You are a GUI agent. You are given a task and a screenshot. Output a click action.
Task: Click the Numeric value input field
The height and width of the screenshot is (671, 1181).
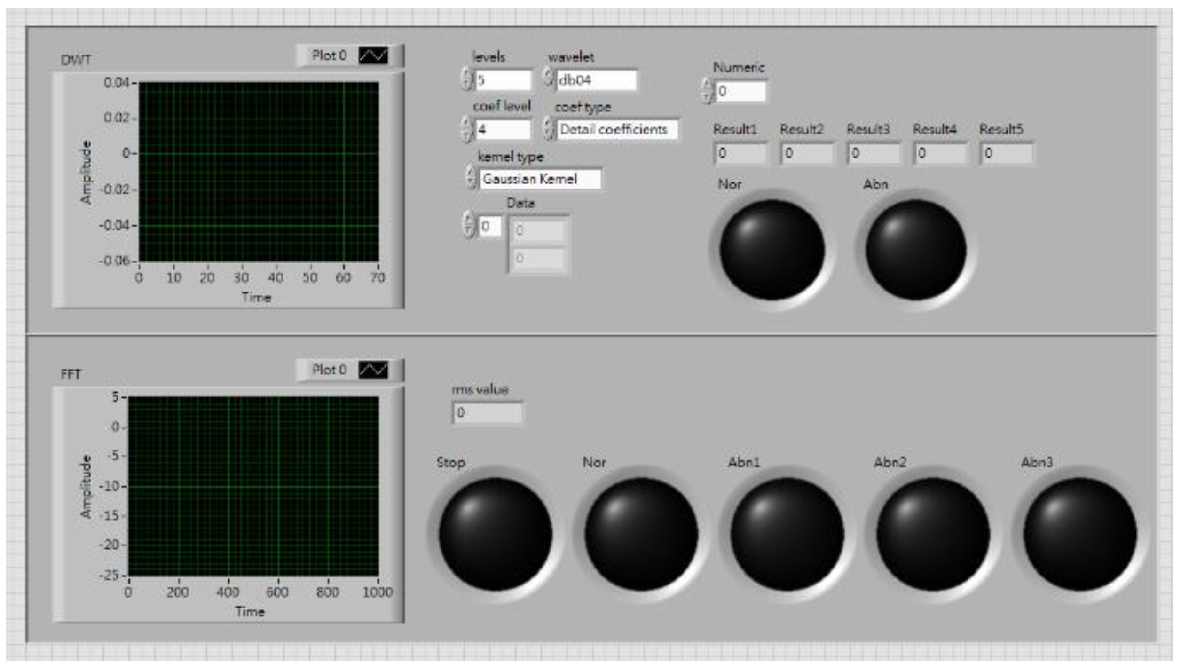tap(740, 92)
